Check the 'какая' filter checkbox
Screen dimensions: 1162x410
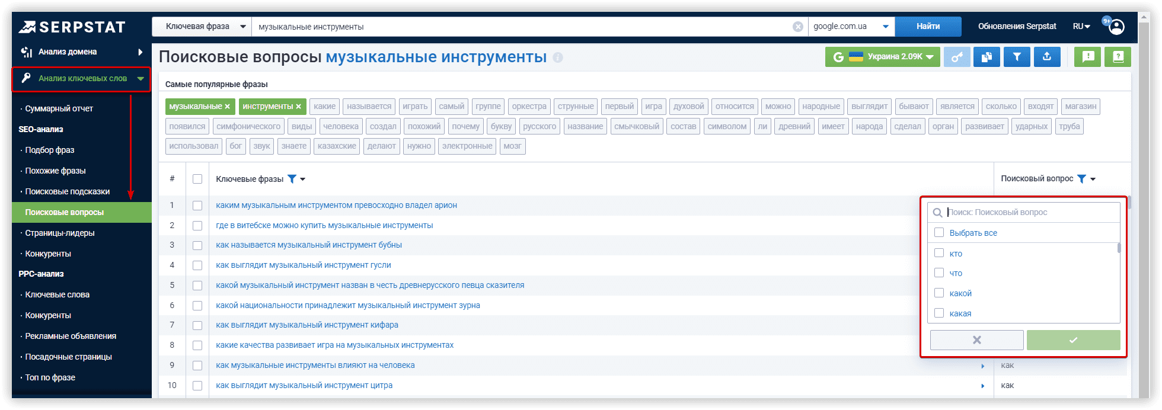pyautogui.click(x=939, y=313)
